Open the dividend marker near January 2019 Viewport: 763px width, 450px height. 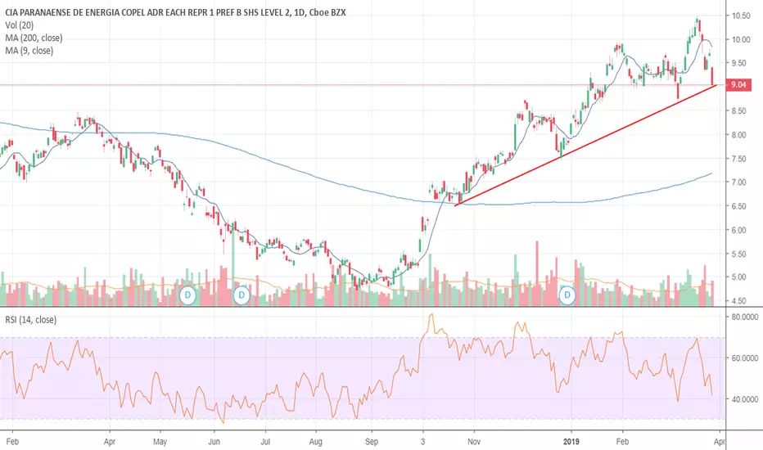click(567, 295)
